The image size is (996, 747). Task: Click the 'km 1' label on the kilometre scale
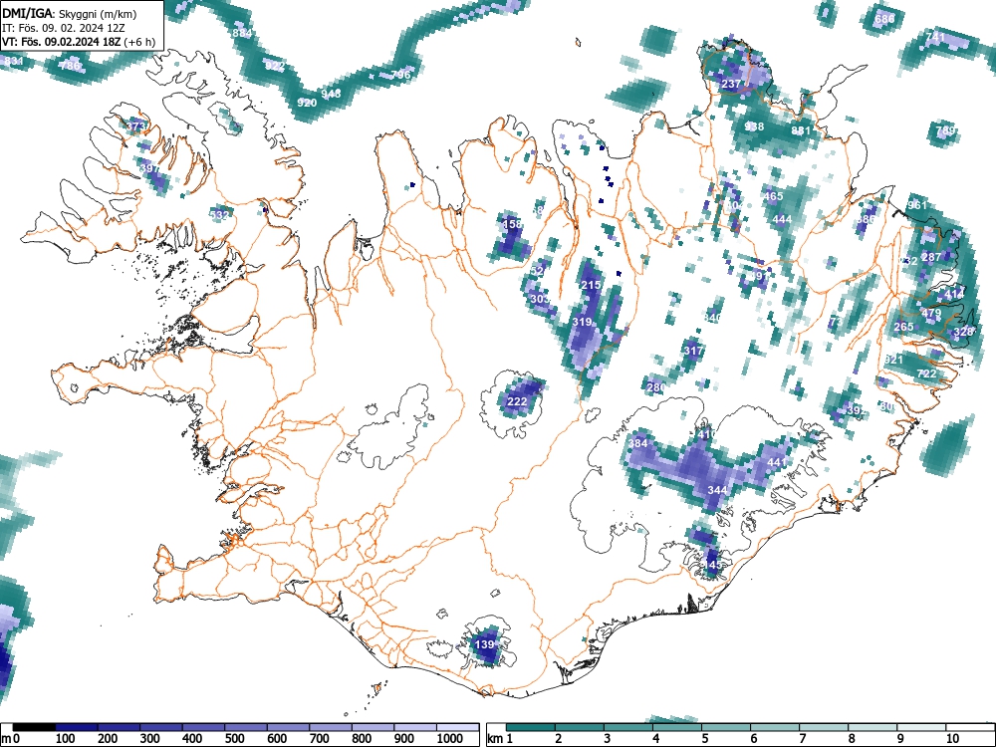click(x=501, y=739)
